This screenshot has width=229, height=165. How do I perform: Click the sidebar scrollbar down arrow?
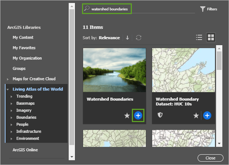click(x=72, y=157)
